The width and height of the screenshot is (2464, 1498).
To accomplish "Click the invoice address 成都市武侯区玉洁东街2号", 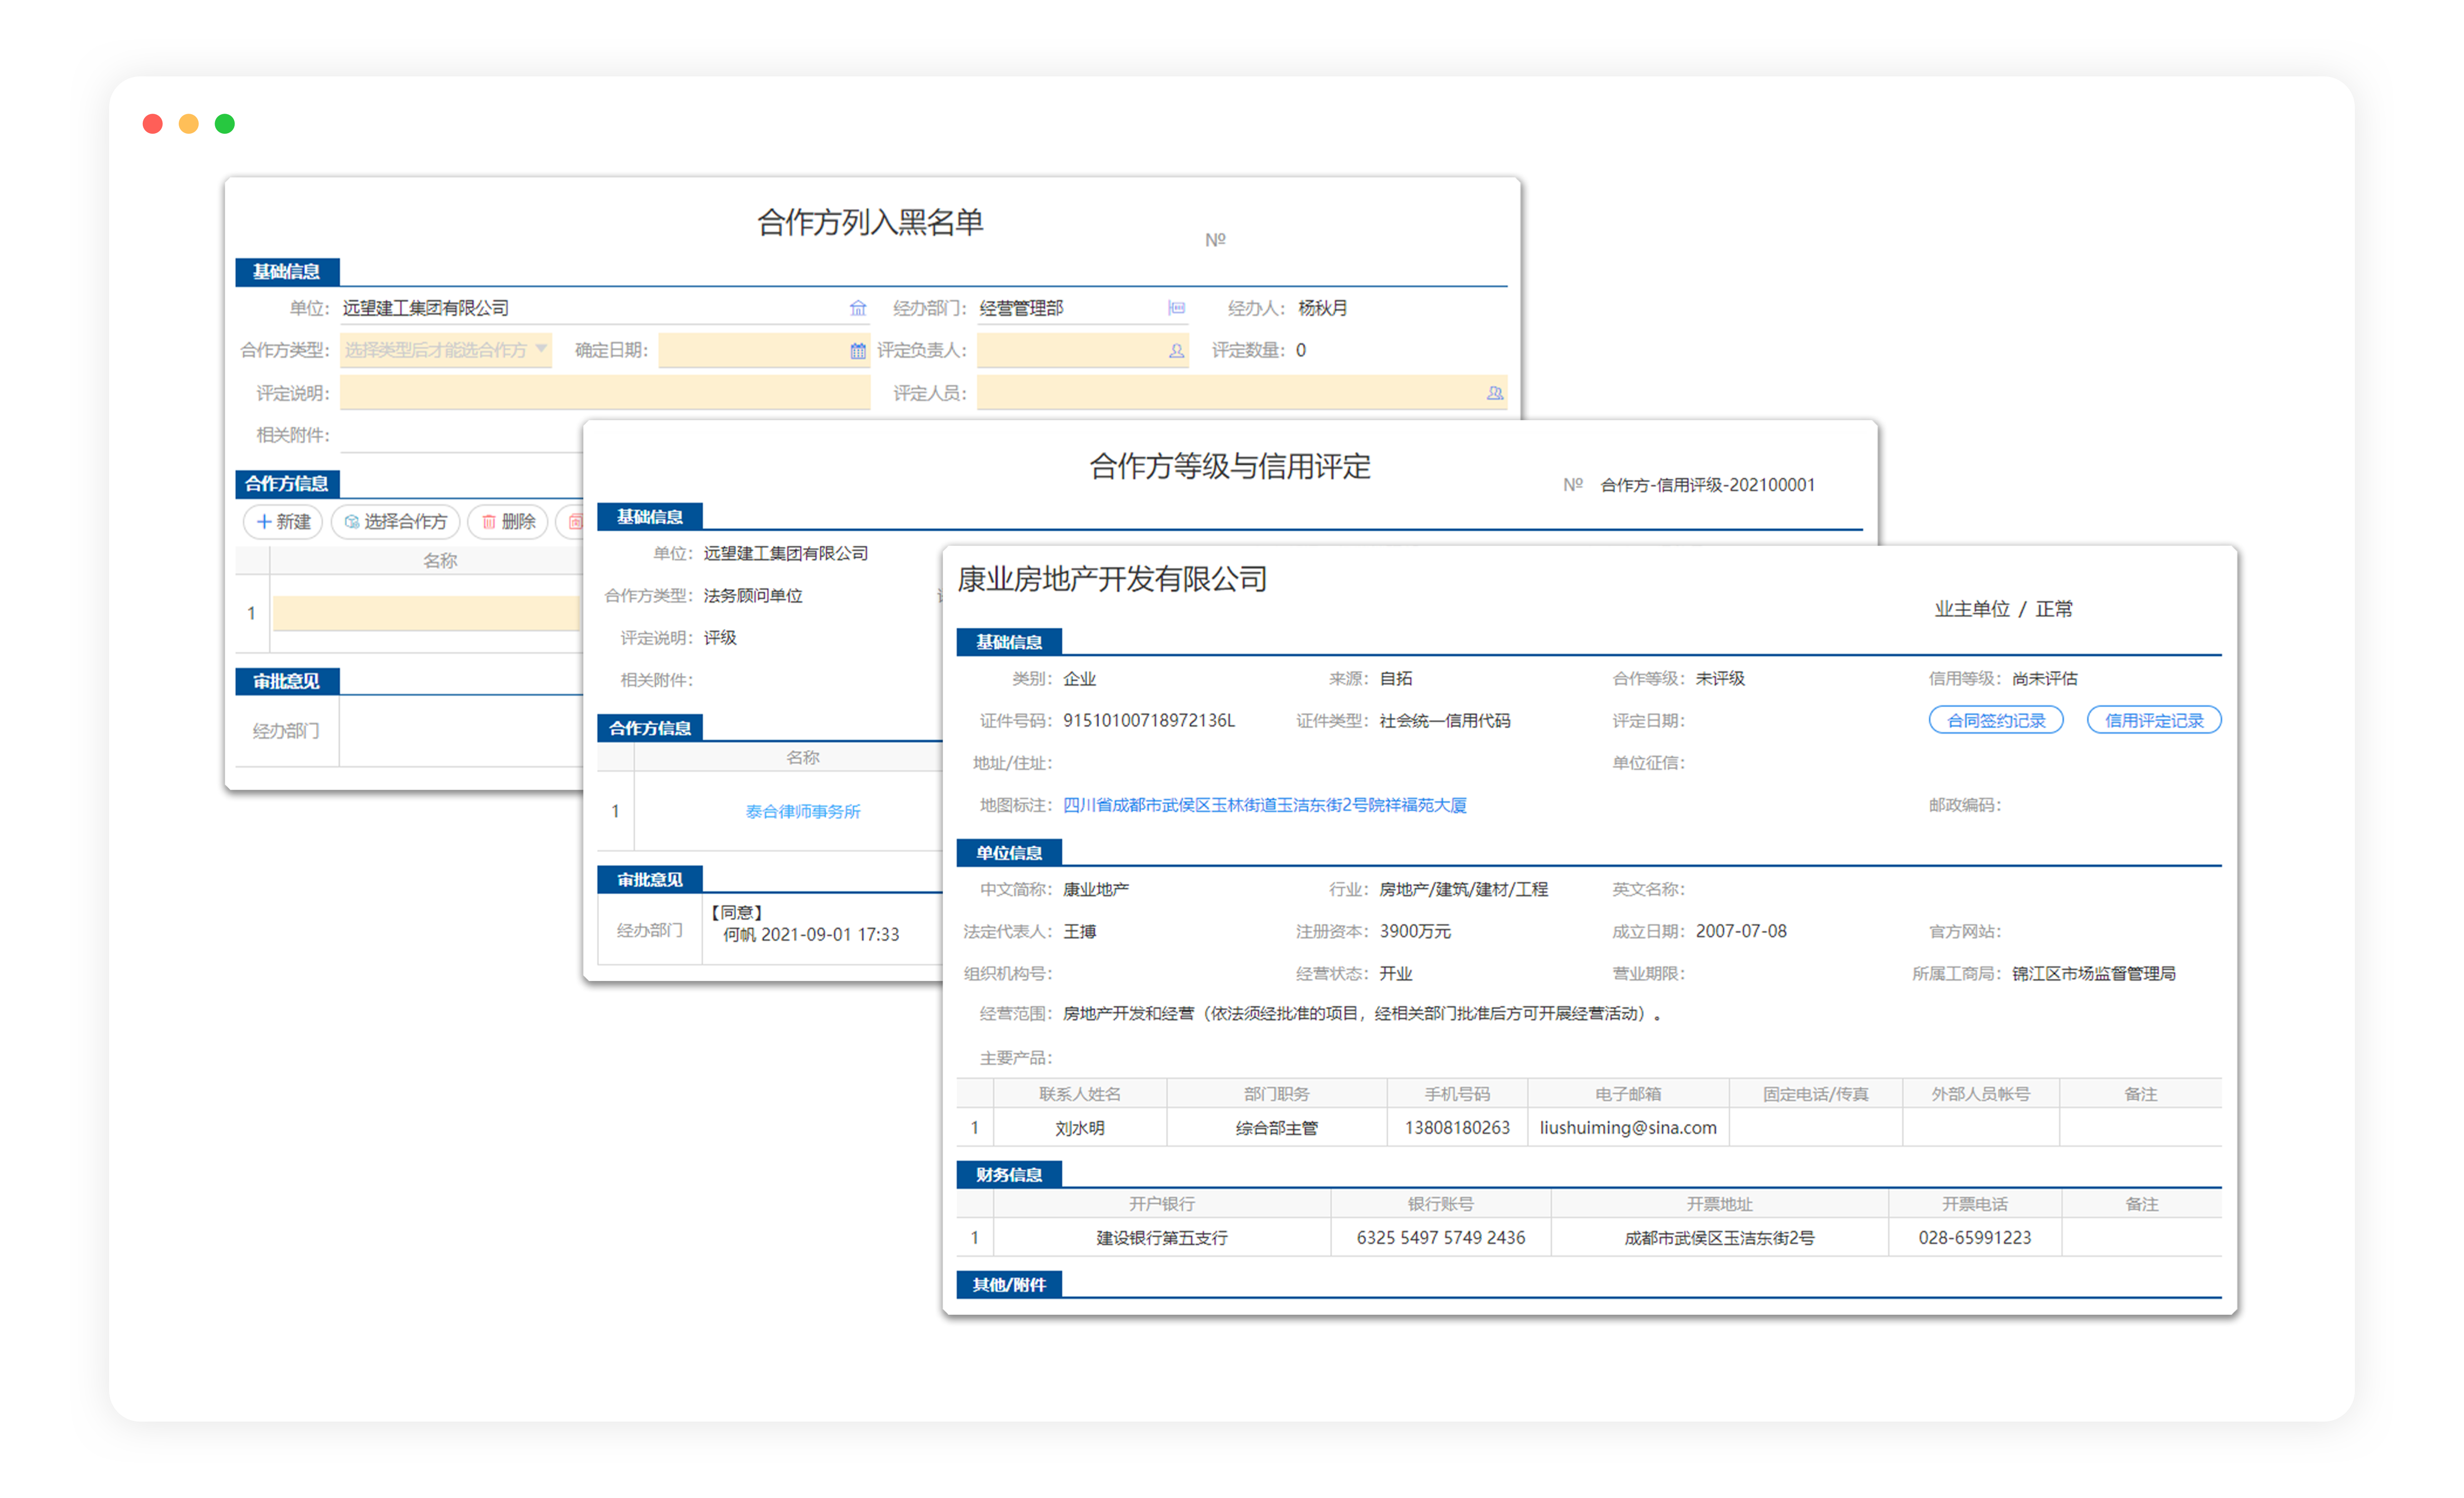I will click(1719, 1238).
